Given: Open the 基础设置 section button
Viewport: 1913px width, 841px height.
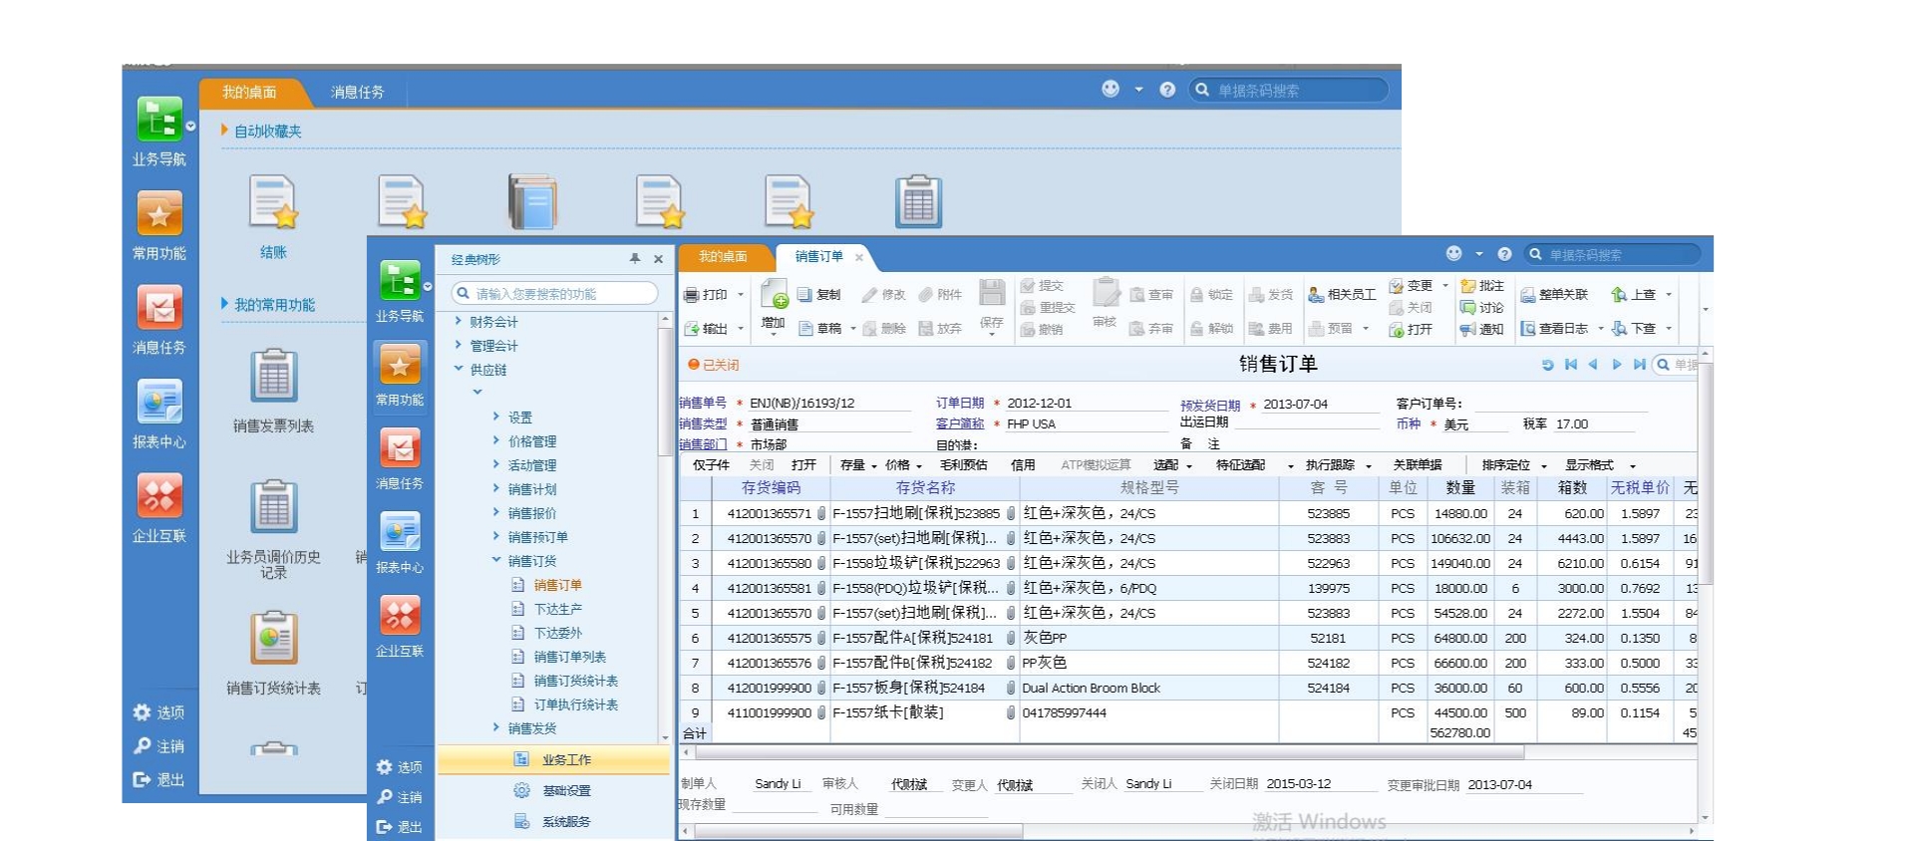Looking at the screenshot, I should pyautogui.click(x=565, y=791).
